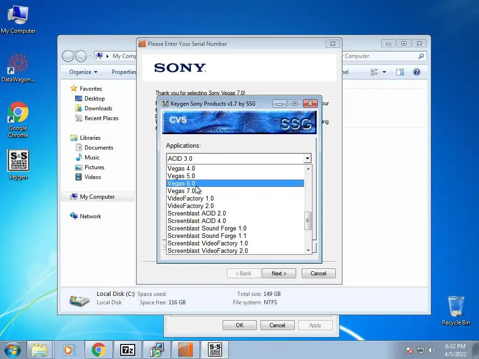Open My Computer desktop icon

[x=18, y=19]
